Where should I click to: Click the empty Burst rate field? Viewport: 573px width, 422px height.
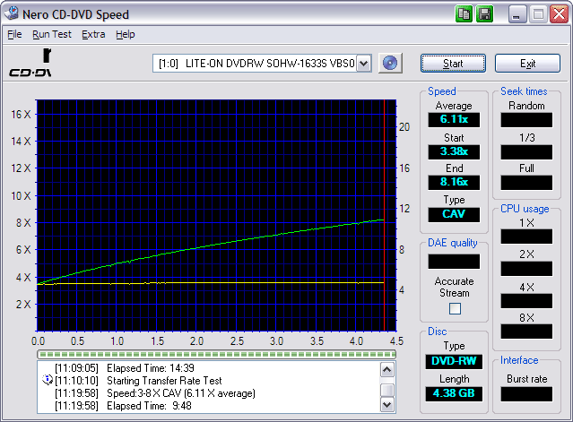pos(526,394)
